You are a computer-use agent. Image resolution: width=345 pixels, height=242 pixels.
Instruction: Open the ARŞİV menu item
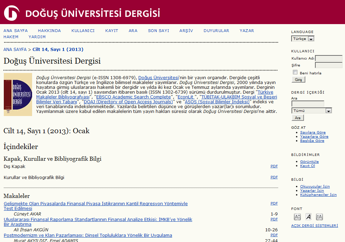click(186, 31)
